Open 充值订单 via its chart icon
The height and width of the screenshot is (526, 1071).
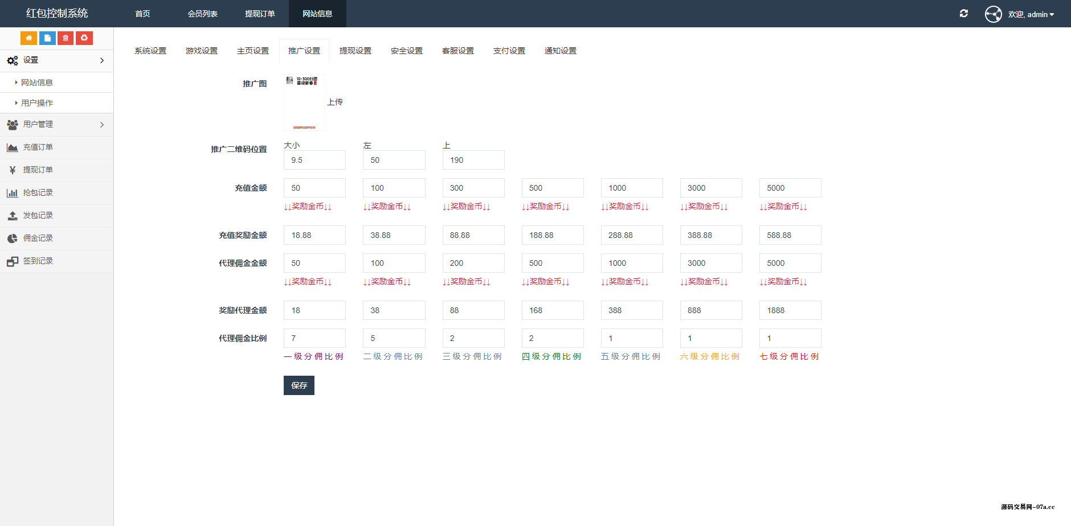pos(13,147)
